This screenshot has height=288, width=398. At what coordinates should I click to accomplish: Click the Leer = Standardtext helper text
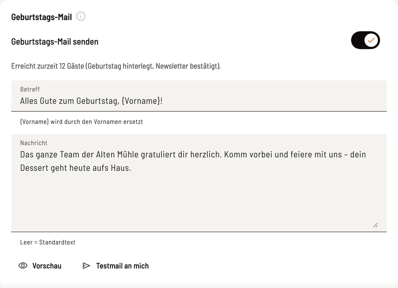click(48, 242)
